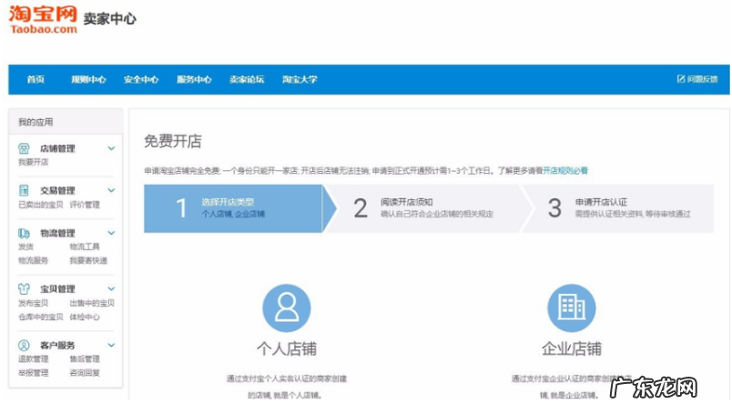Open 售后管理 in sidebar
Screen dimensions: 732x414
[85, 358]
